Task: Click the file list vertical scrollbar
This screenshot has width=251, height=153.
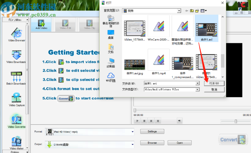Action: tap(223, 61)
